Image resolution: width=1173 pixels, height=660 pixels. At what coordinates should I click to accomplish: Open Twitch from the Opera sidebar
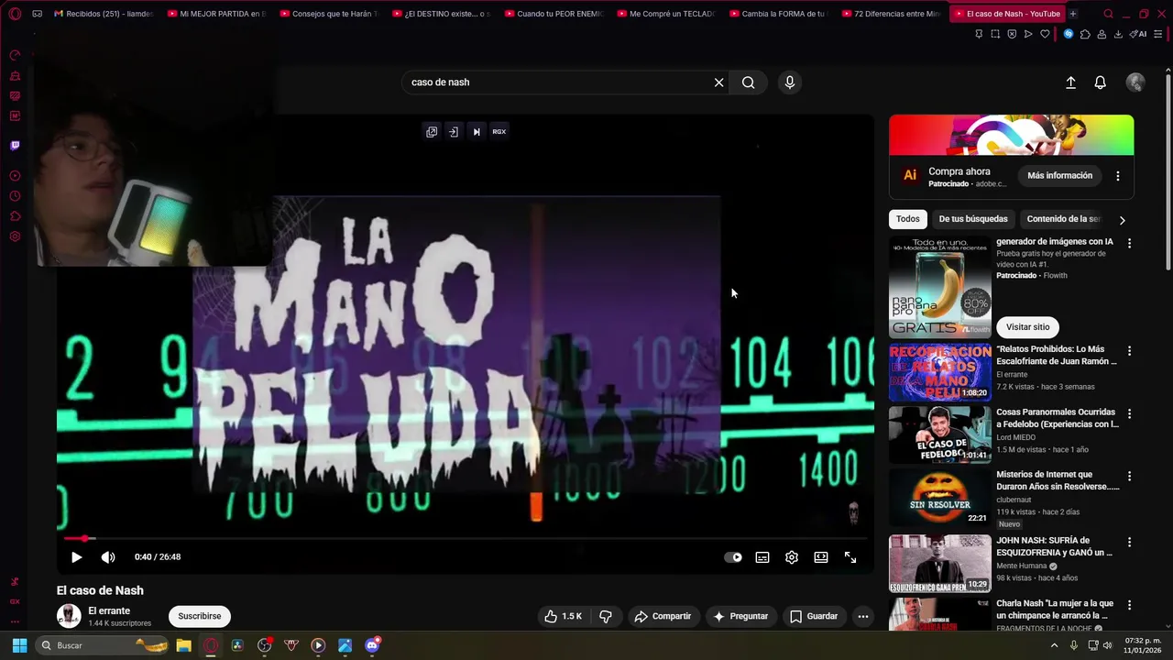15,145
